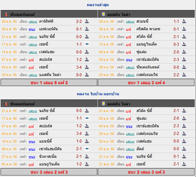The width and height of the screenshot is (196, 177).
Task: Click the Aston Villa crest in the ในบ้าน-นอกบ้าน header
Action: click(103, 104)
